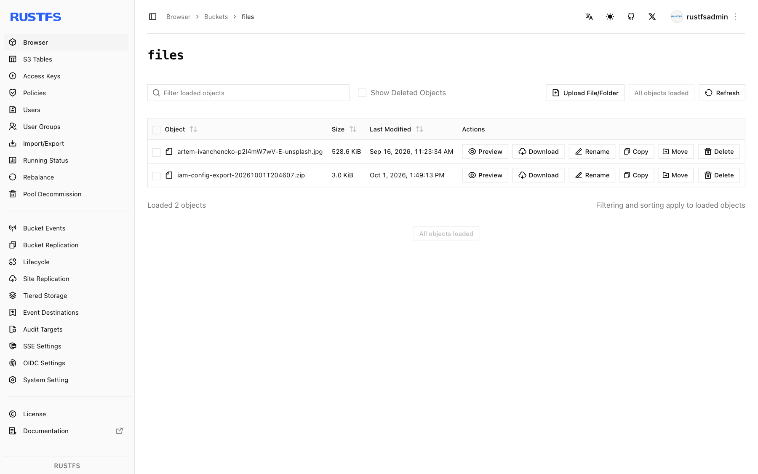Sort by Last Modified column arrows
This screenshot has height=474, width=758.
[419, 129]
